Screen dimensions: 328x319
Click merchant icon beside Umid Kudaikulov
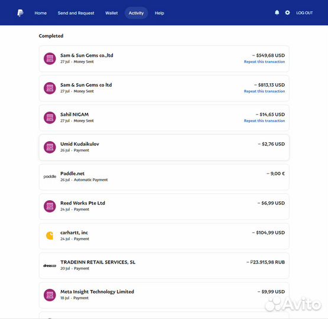tap(50, 147)
